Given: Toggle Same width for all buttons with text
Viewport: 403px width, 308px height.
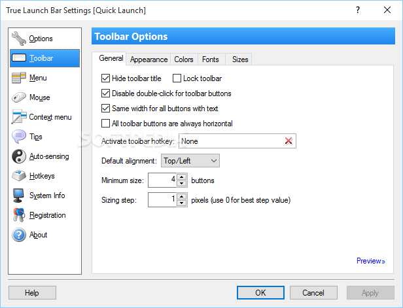Looking at the screenshot, I should [105, 109].
